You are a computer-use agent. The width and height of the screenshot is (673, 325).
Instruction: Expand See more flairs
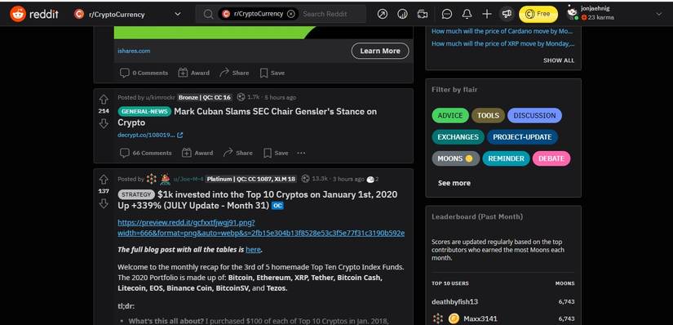(454, 183)
